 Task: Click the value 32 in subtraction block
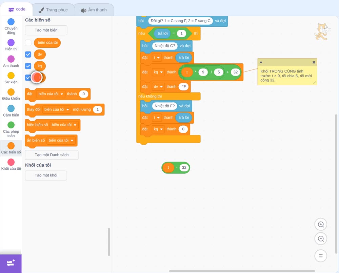click(184, 168)
